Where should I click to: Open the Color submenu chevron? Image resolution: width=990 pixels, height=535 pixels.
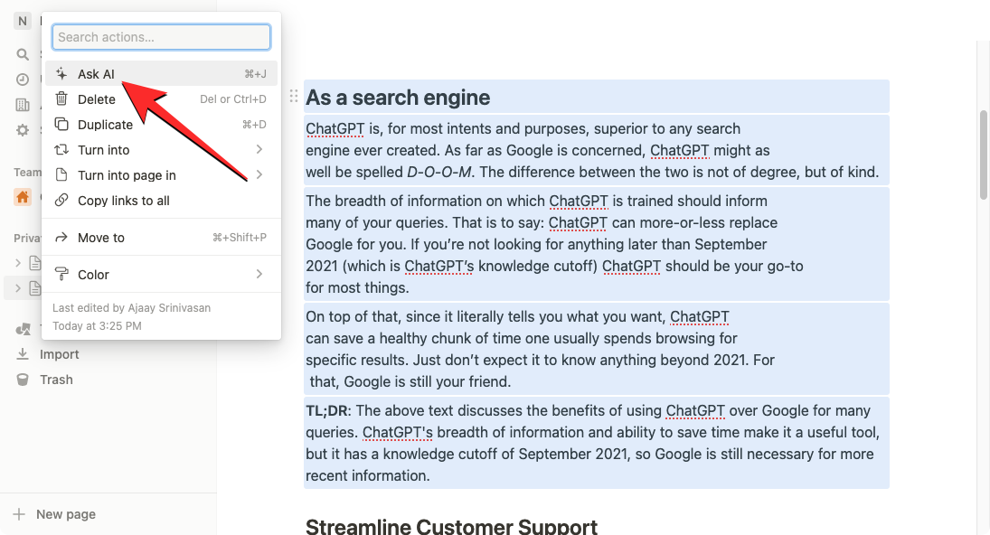click(x=259, y=275)
